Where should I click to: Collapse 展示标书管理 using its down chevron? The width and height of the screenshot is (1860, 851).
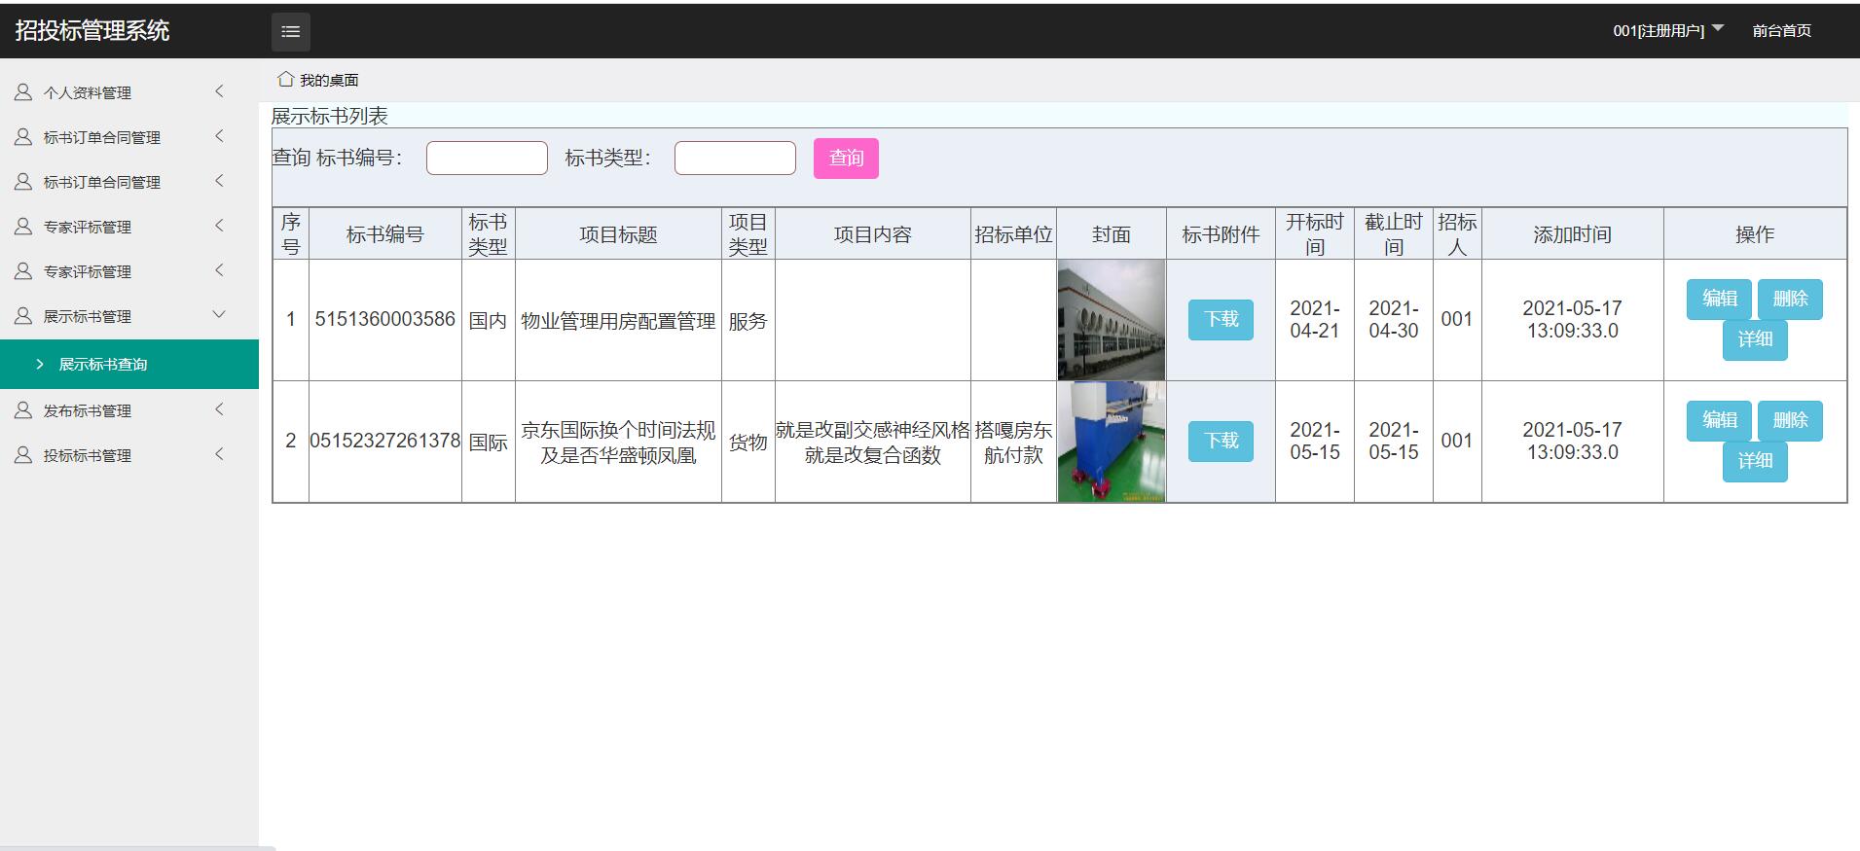click(219, 314)
